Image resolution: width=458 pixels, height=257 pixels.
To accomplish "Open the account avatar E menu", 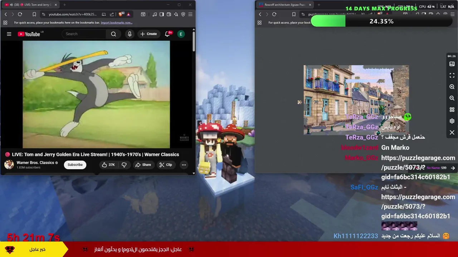I will pyautogui.click(x=181, y=34).
